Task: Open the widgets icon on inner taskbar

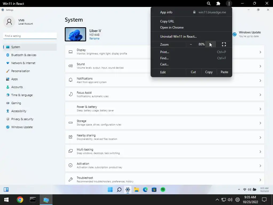Action: point(6,190)
